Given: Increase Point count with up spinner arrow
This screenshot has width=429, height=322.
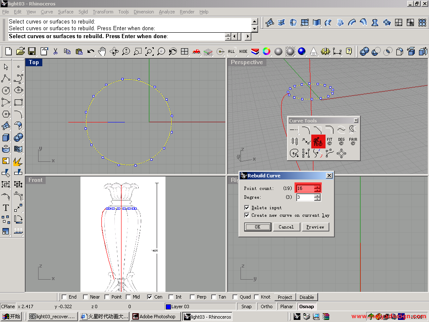Looking at the screenshot, I should [x=318, y=187].
